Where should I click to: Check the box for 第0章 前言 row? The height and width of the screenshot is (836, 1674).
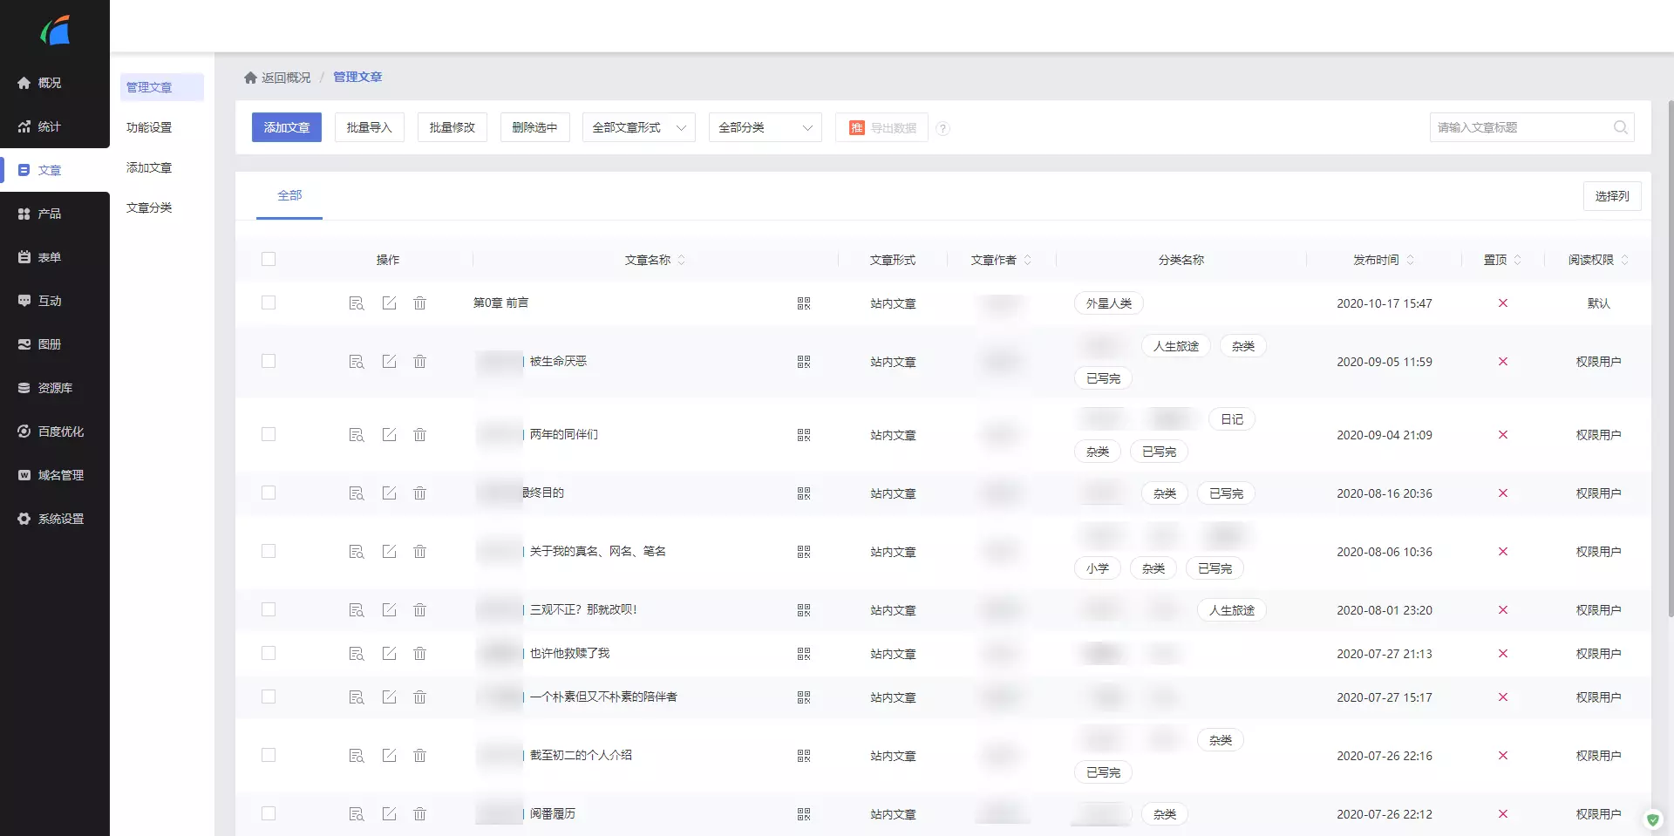click(269, 302)
